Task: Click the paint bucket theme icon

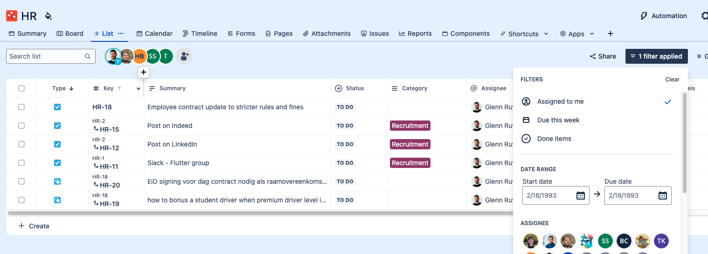Action: [48, 16]
